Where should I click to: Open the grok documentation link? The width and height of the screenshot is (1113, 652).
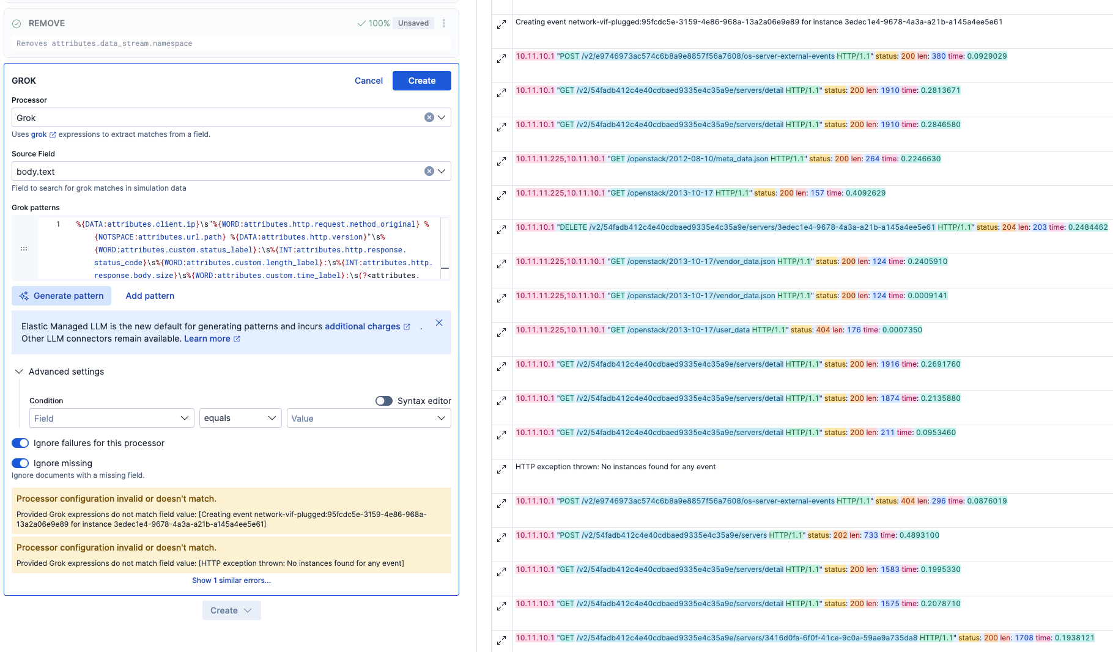click(x=43, y=134)
